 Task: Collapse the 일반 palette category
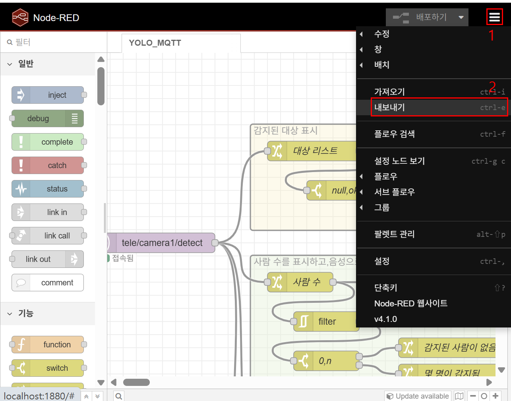[x=10, y=64]
